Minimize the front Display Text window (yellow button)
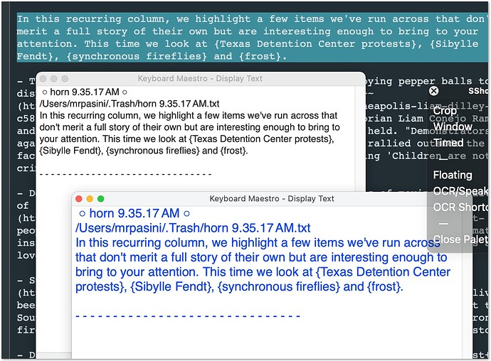Screen dimensions: 491x361 (90, 199)
